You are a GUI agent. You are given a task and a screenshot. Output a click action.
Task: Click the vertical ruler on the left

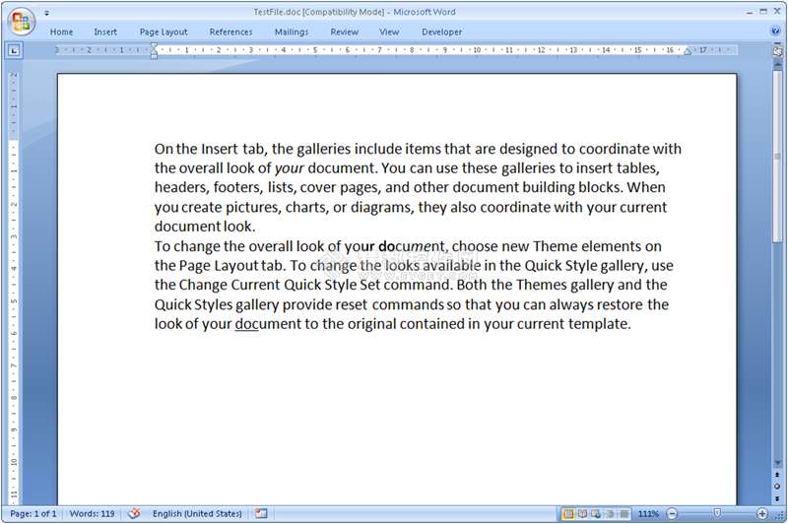tap(14, 287)
